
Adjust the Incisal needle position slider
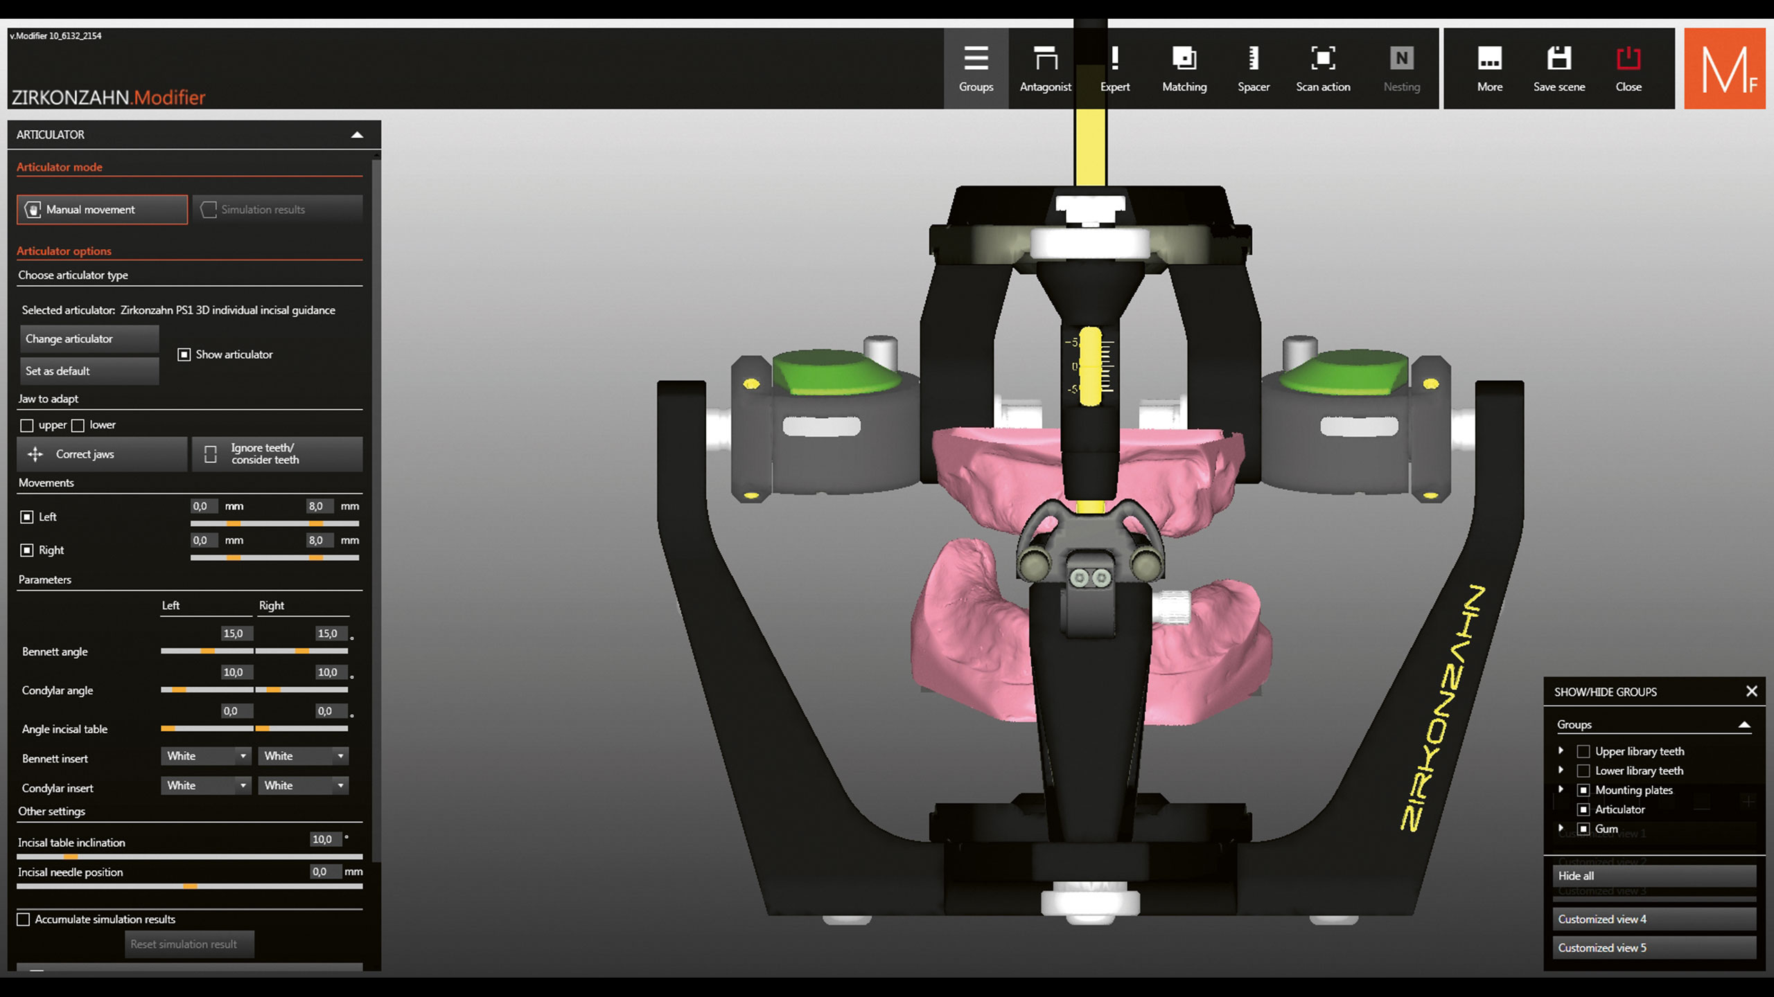(x=190, y=886)
